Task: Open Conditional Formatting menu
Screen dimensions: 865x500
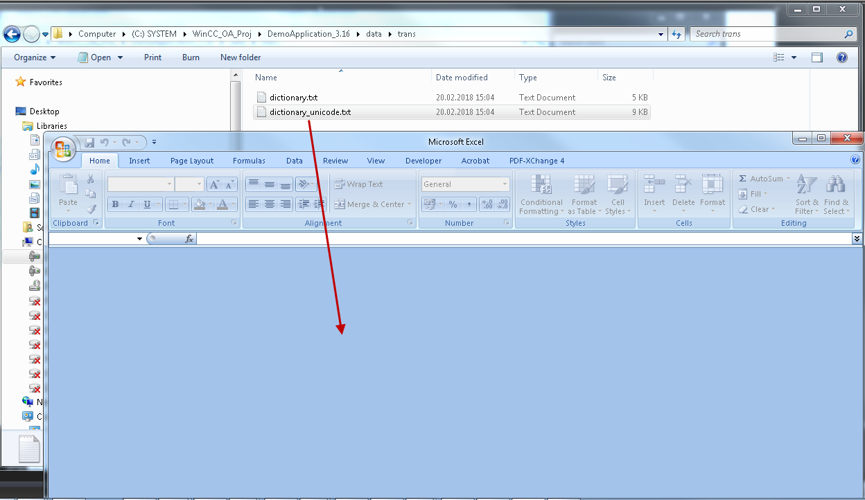Action: (541, 194)
